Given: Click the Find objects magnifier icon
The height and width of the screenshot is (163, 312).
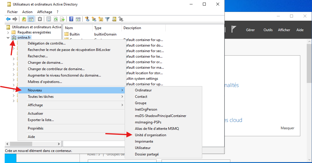Looking at the screenshot, I should [114, 19].
